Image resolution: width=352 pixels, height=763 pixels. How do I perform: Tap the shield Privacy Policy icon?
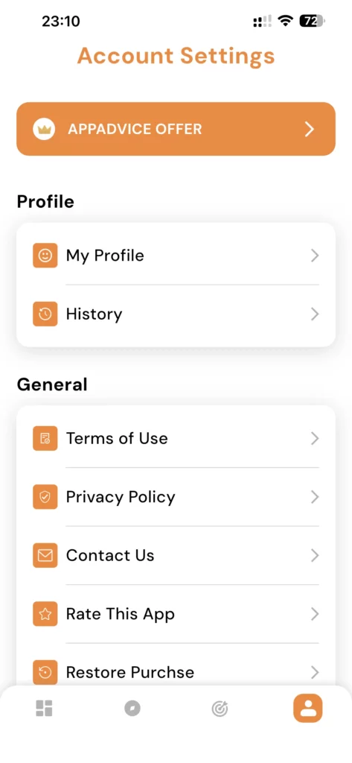click(45, 497)
